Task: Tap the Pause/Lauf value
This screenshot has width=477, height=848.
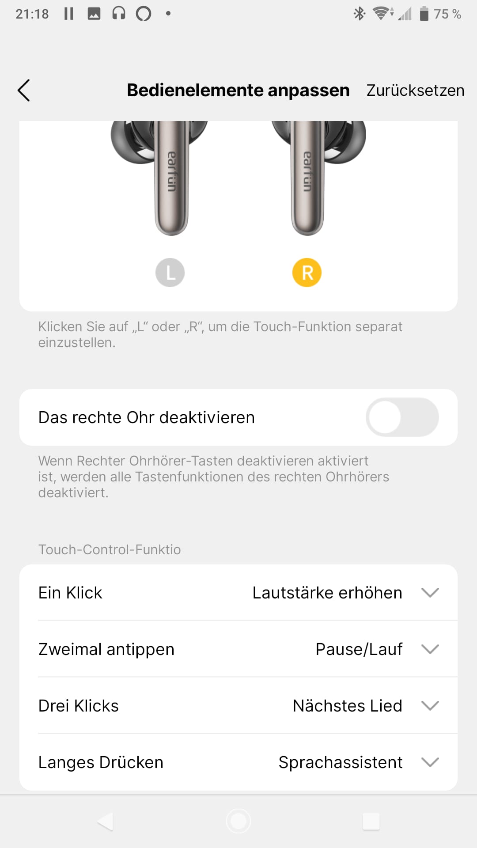Action: click(359, 649)
